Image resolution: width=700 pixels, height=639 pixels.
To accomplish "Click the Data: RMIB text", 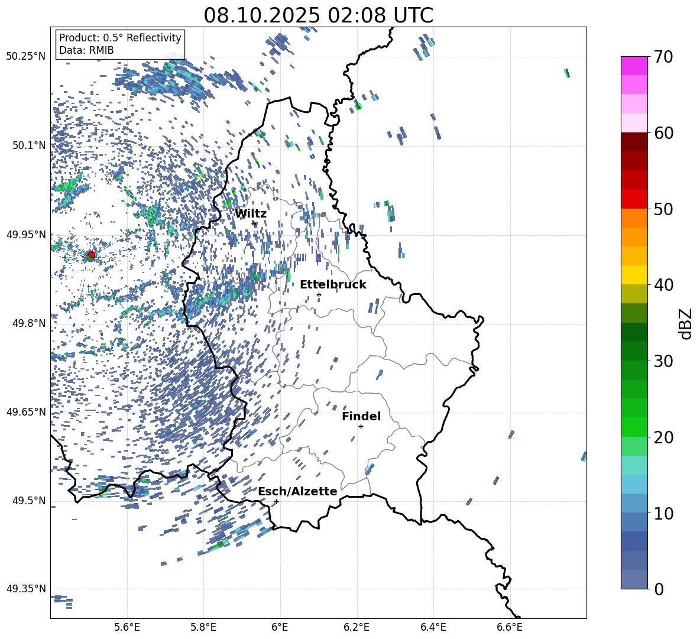I will (x=86, y=50).
